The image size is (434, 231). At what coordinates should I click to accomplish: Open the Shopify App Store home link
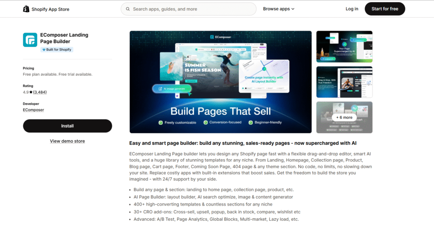[x=46, y=9]
